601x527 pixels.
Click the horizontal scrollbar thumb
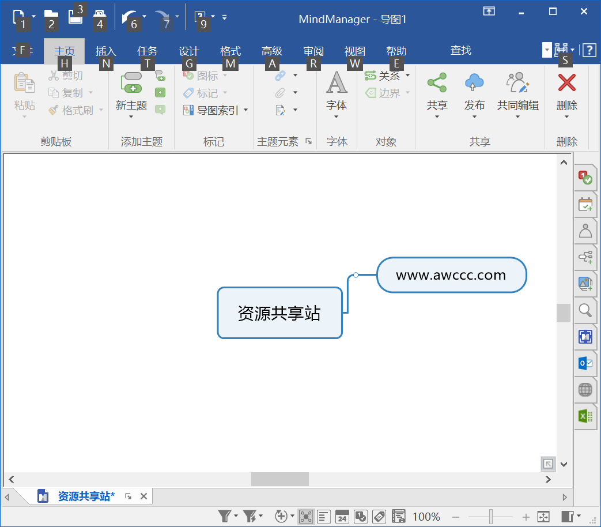tap(280, 479)
